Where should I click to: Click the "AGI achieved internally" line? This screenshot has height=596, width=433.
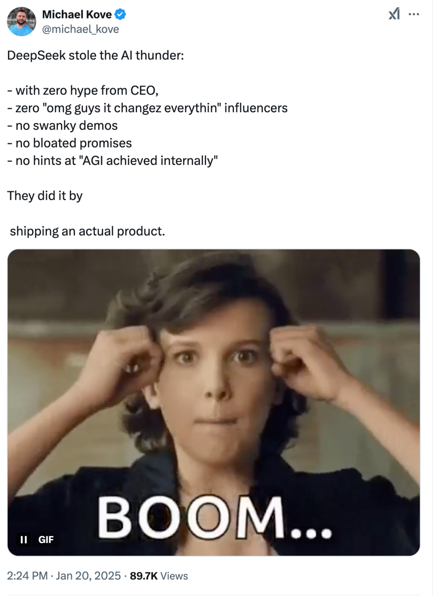[x=113, y=161]
